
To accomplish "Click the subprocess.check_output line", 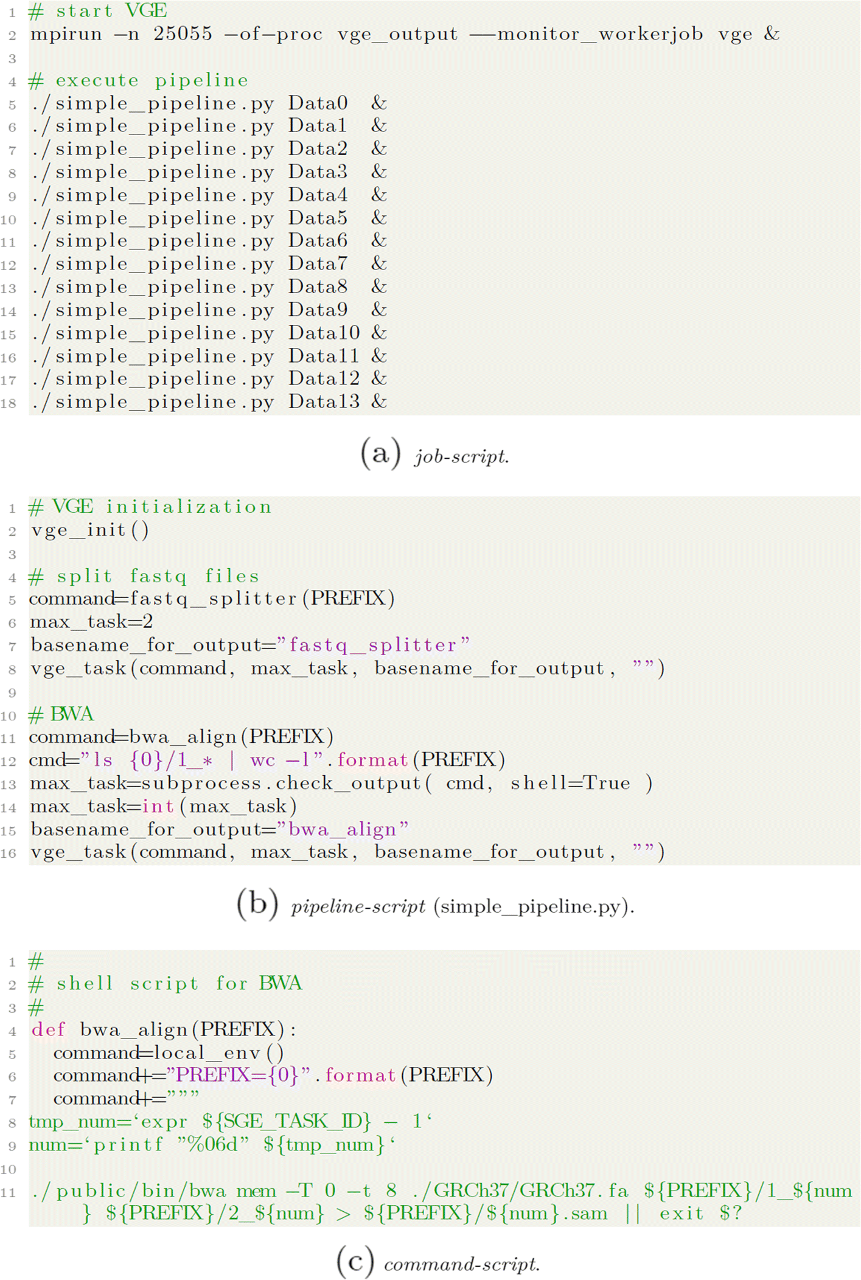I will tap(341, 784).
